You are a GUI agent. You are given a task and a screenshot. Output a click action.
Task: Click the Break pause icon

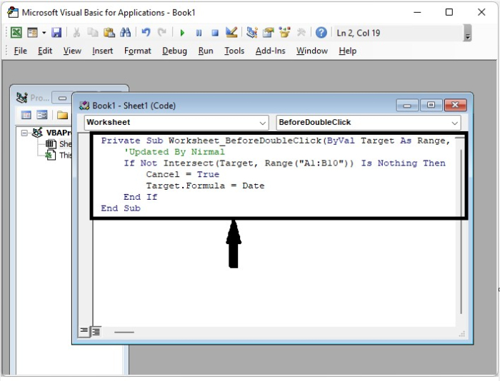(199, 33)
